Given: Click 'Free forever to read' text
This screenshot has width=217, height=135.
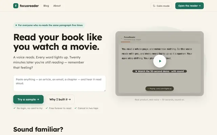Looking at the screenshot, I should [59, 108].
